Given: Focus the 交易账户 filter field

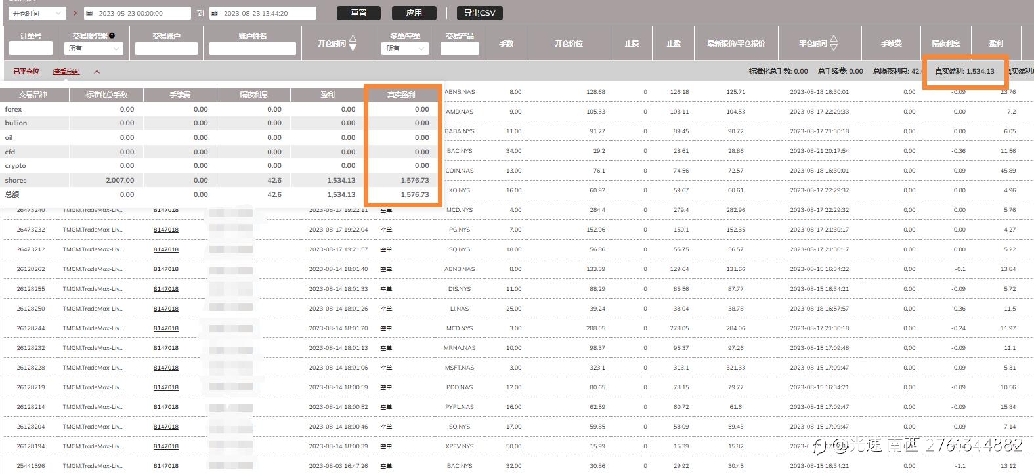Looking at the screenshot, I should [x=166, y=48].
